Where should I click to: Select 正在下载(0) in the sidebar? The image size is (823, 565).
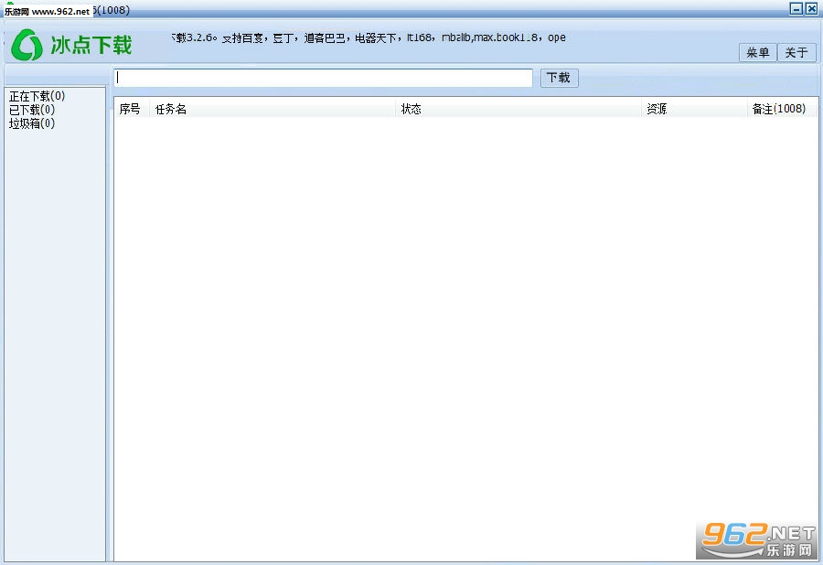click(37, 96)
